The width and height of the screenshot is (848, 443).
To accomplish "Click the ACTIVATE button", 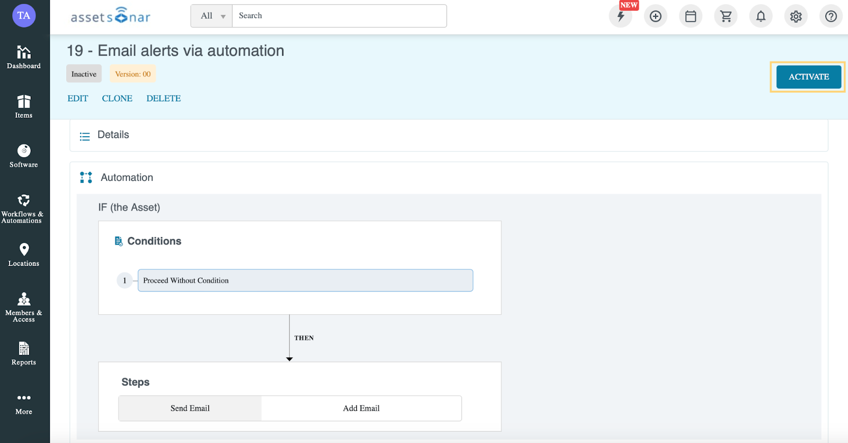I will coord(809,77).
